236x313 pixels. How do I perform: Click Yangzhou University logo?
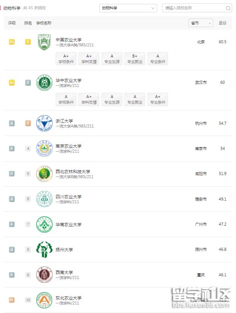[44, 250]
